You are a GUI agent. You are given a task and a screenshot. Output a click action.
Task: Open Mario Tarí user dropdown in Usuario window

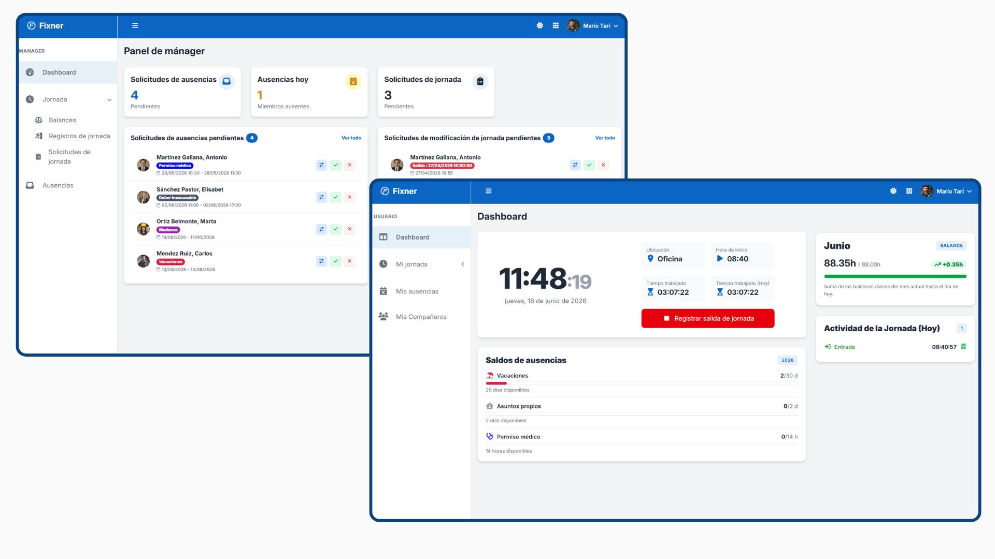[946, 191]
